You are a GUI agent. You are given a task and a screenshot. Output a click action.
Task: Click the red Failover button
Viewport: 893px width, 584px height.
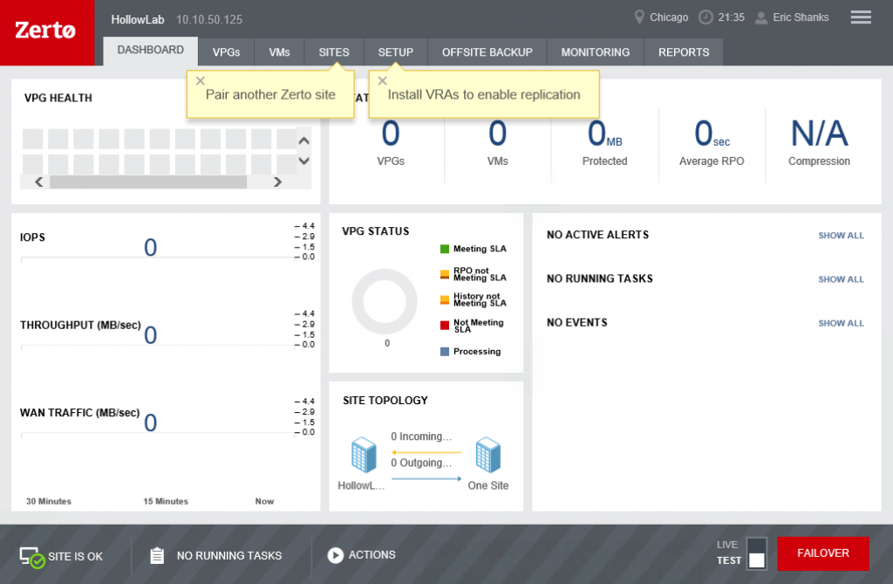pos(823,553)
